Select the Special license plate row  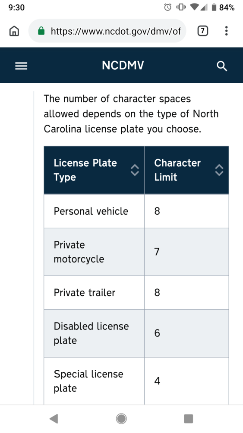[136, 381]
